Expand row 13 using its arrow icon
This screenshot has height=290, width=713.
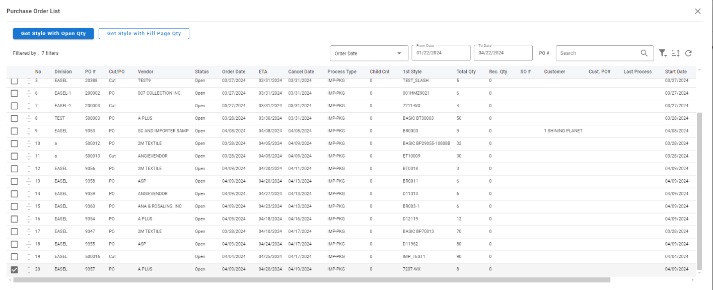pos(29,181)
